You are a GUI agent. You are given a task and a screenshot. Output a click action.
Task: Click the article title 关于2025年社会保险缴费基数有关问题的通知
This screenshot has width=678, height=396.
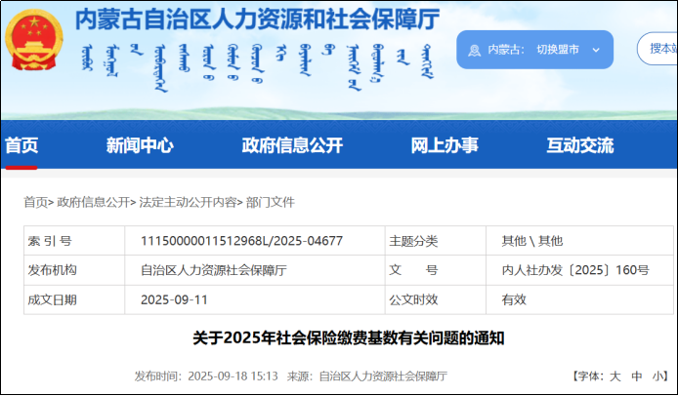click(340, 338)
